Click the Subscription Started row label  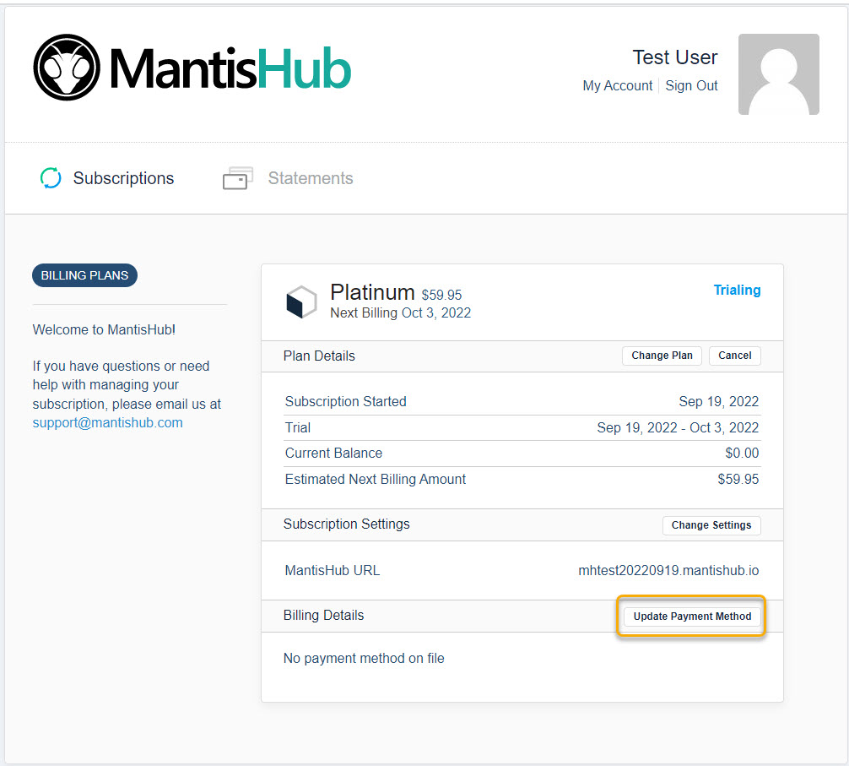pyautogui.click(x=345, y=401)
